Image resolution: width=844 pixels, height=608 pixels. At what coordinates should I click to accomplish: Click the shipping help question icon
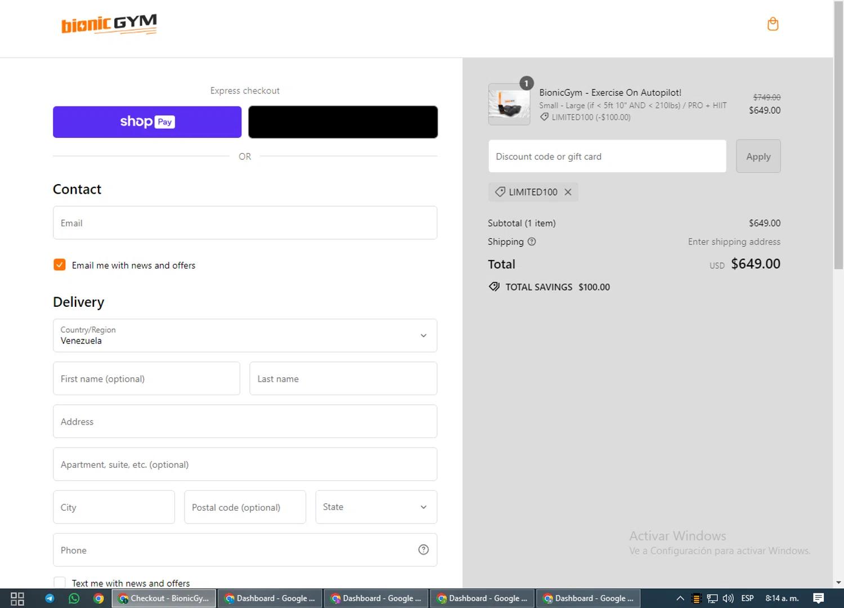pos(532,242)
